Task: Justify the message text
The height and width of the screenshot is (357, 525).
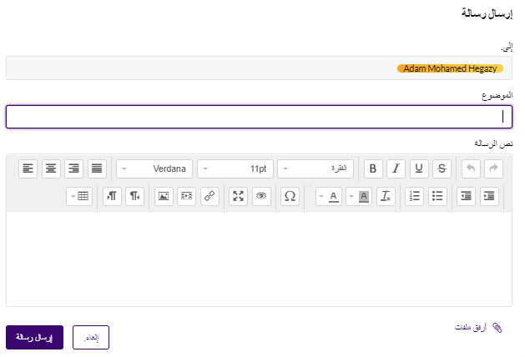Action: click(x=97, y=168)
